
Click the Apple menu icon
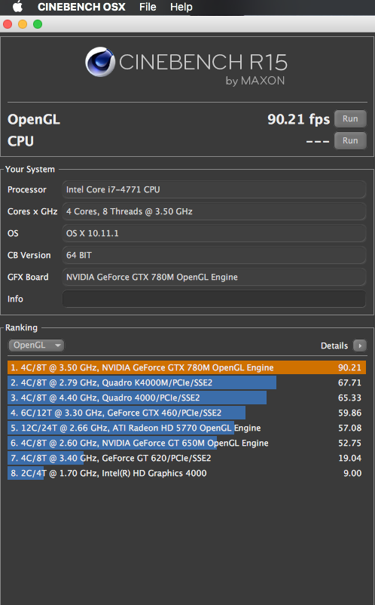point(18,7)
